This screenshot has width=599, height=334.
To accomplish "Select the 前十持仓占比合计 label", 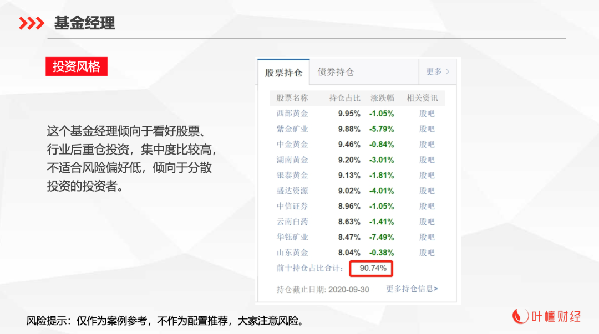I will [x=310, y=268].
